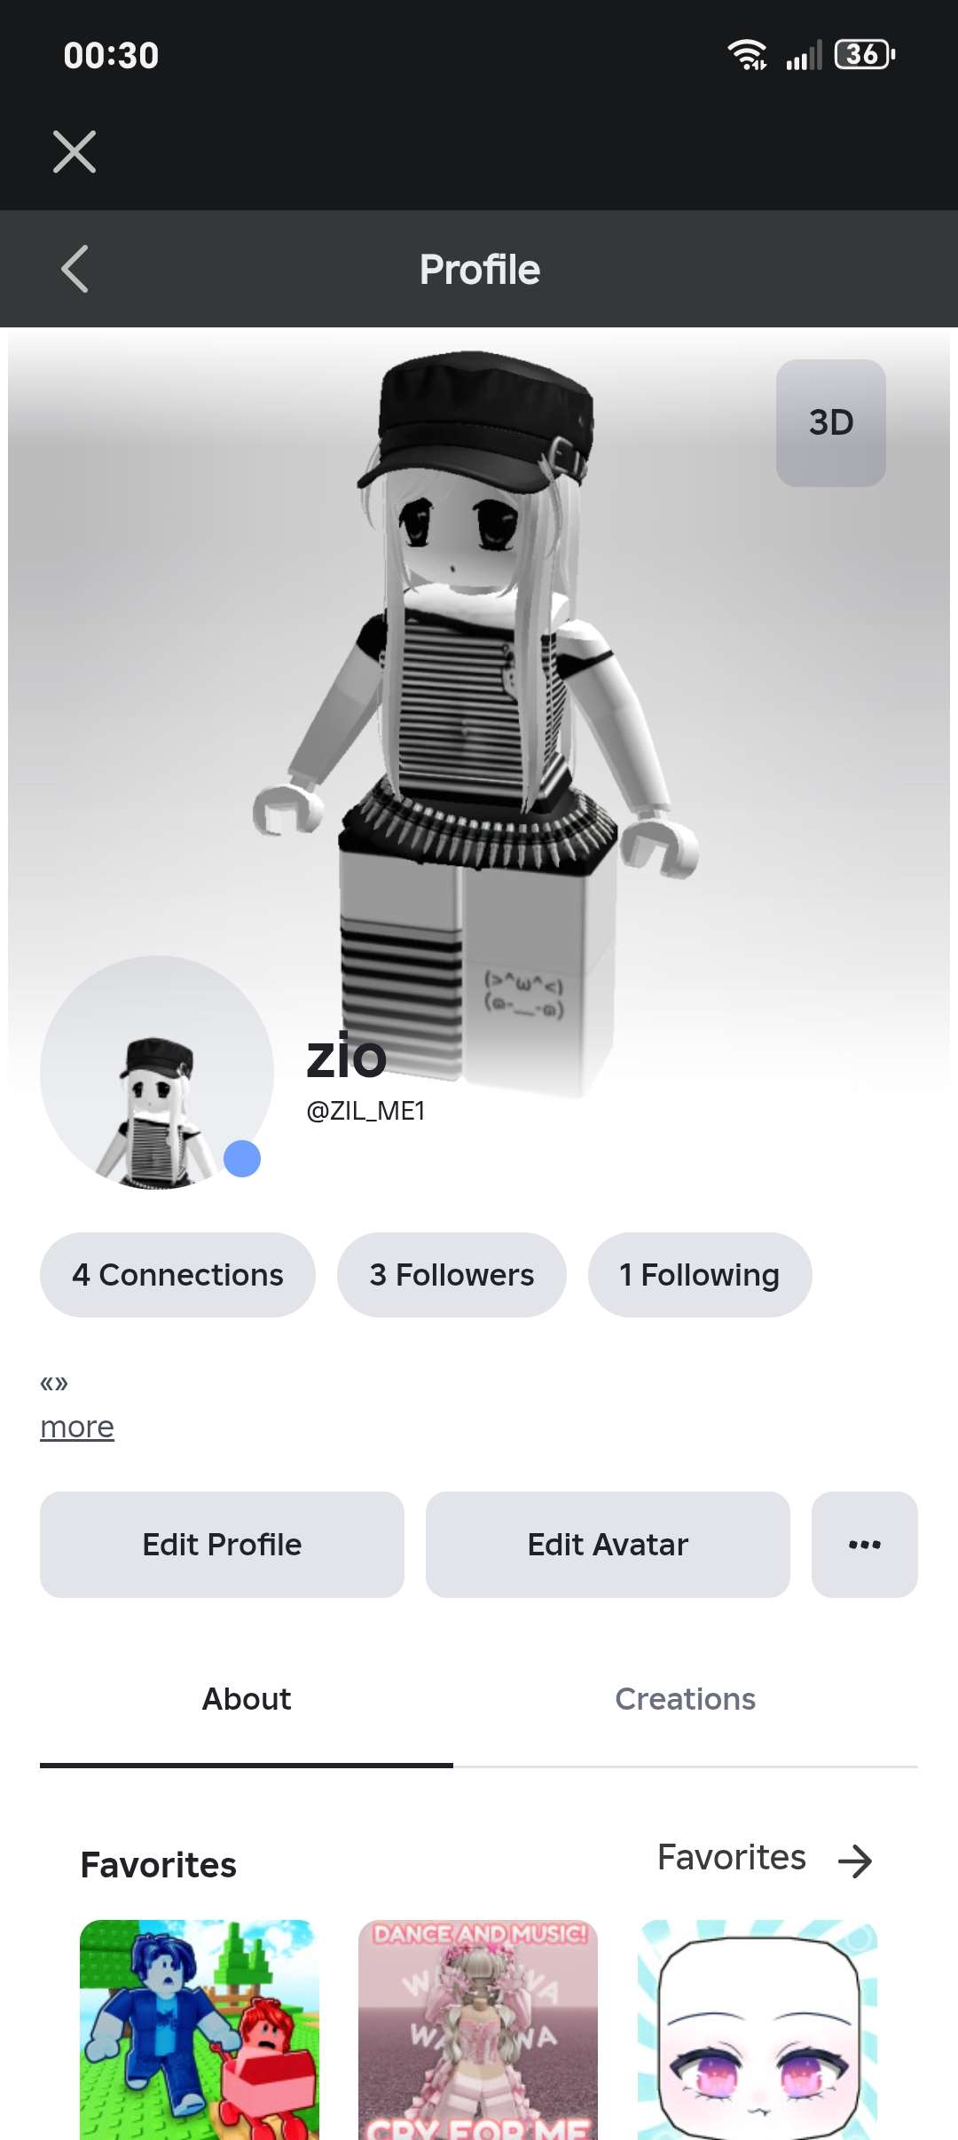Open the 1 Following list
The image size is (958, 2140).
(x=699, y=1275)
